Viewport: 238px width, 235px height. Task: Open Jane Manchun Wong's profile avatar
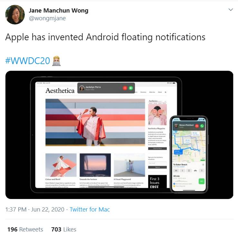click(x=15, y=14)
